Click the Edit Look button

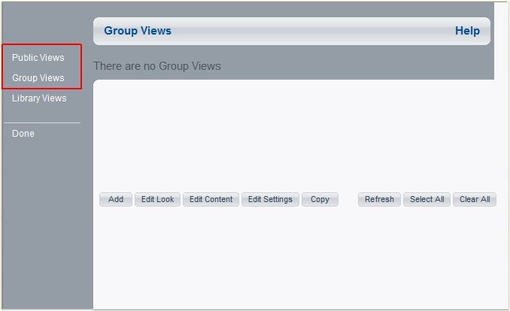pos(157,199)
